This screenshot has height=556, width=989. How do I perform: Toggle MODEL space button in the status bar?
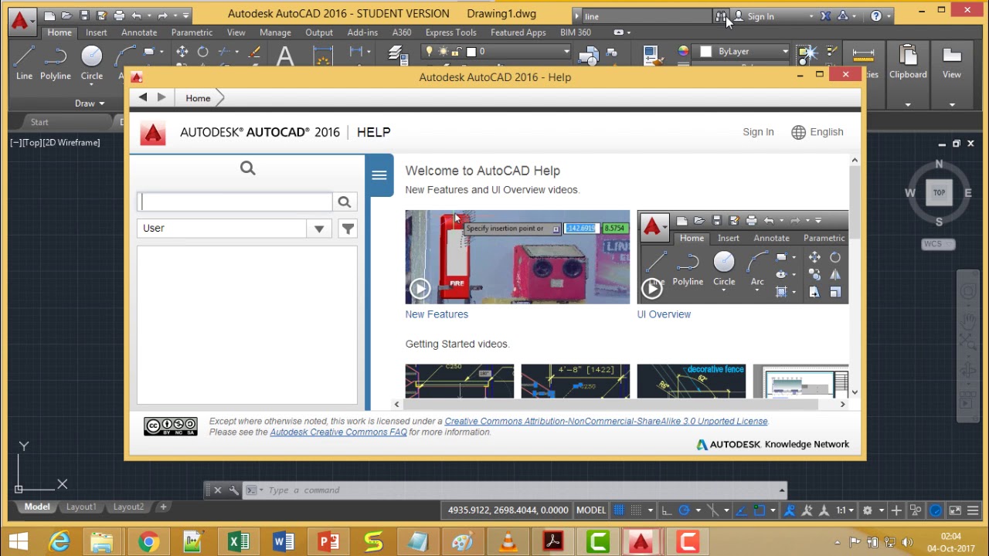pos(591,510)
